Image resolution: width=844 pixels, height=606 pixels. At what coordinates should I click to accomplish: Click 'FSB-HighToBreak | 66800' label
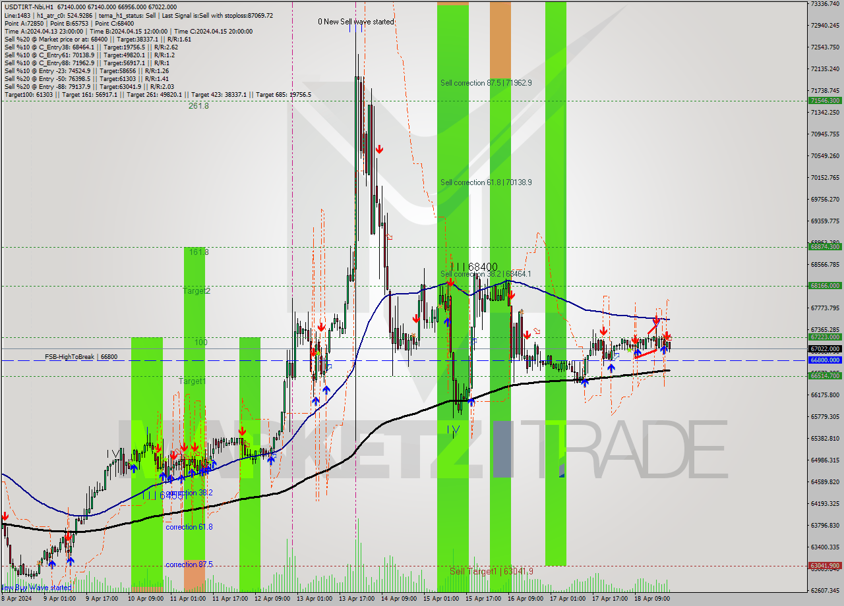coord(81,357)
